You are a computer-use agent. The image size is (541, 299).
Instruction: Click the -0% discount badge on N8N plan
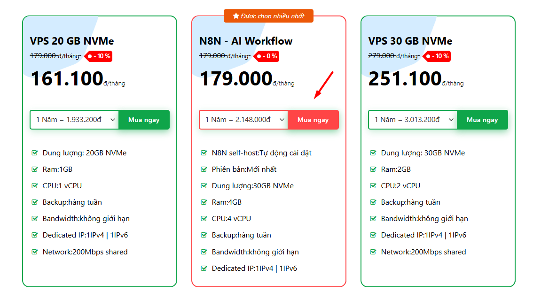[x=267, y=56]
